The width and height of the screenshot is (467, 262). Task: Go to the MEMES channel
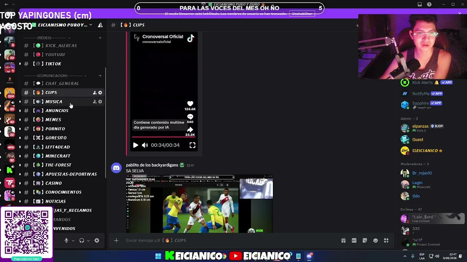63,120
